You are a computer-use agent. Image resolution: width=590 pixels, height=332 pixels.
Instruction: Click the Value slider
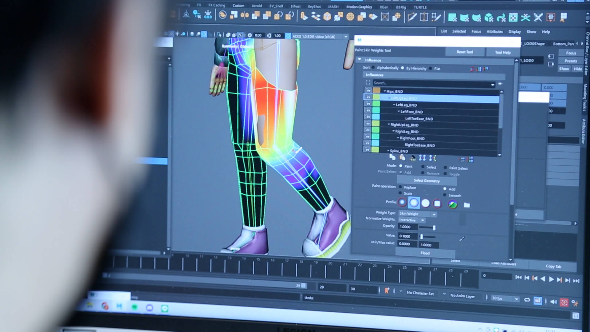pyautogui.click(x=427, y=237)
